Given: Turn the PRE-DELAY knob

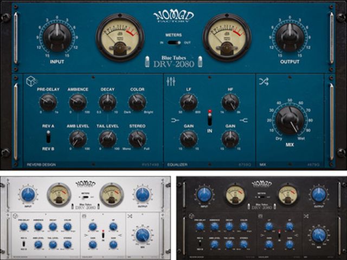Looking at the screenshot, I should tap(48, 102).
